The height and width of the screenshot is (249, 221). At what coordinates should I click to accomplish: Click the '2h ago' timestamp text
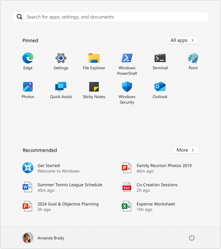click(143, 190)
